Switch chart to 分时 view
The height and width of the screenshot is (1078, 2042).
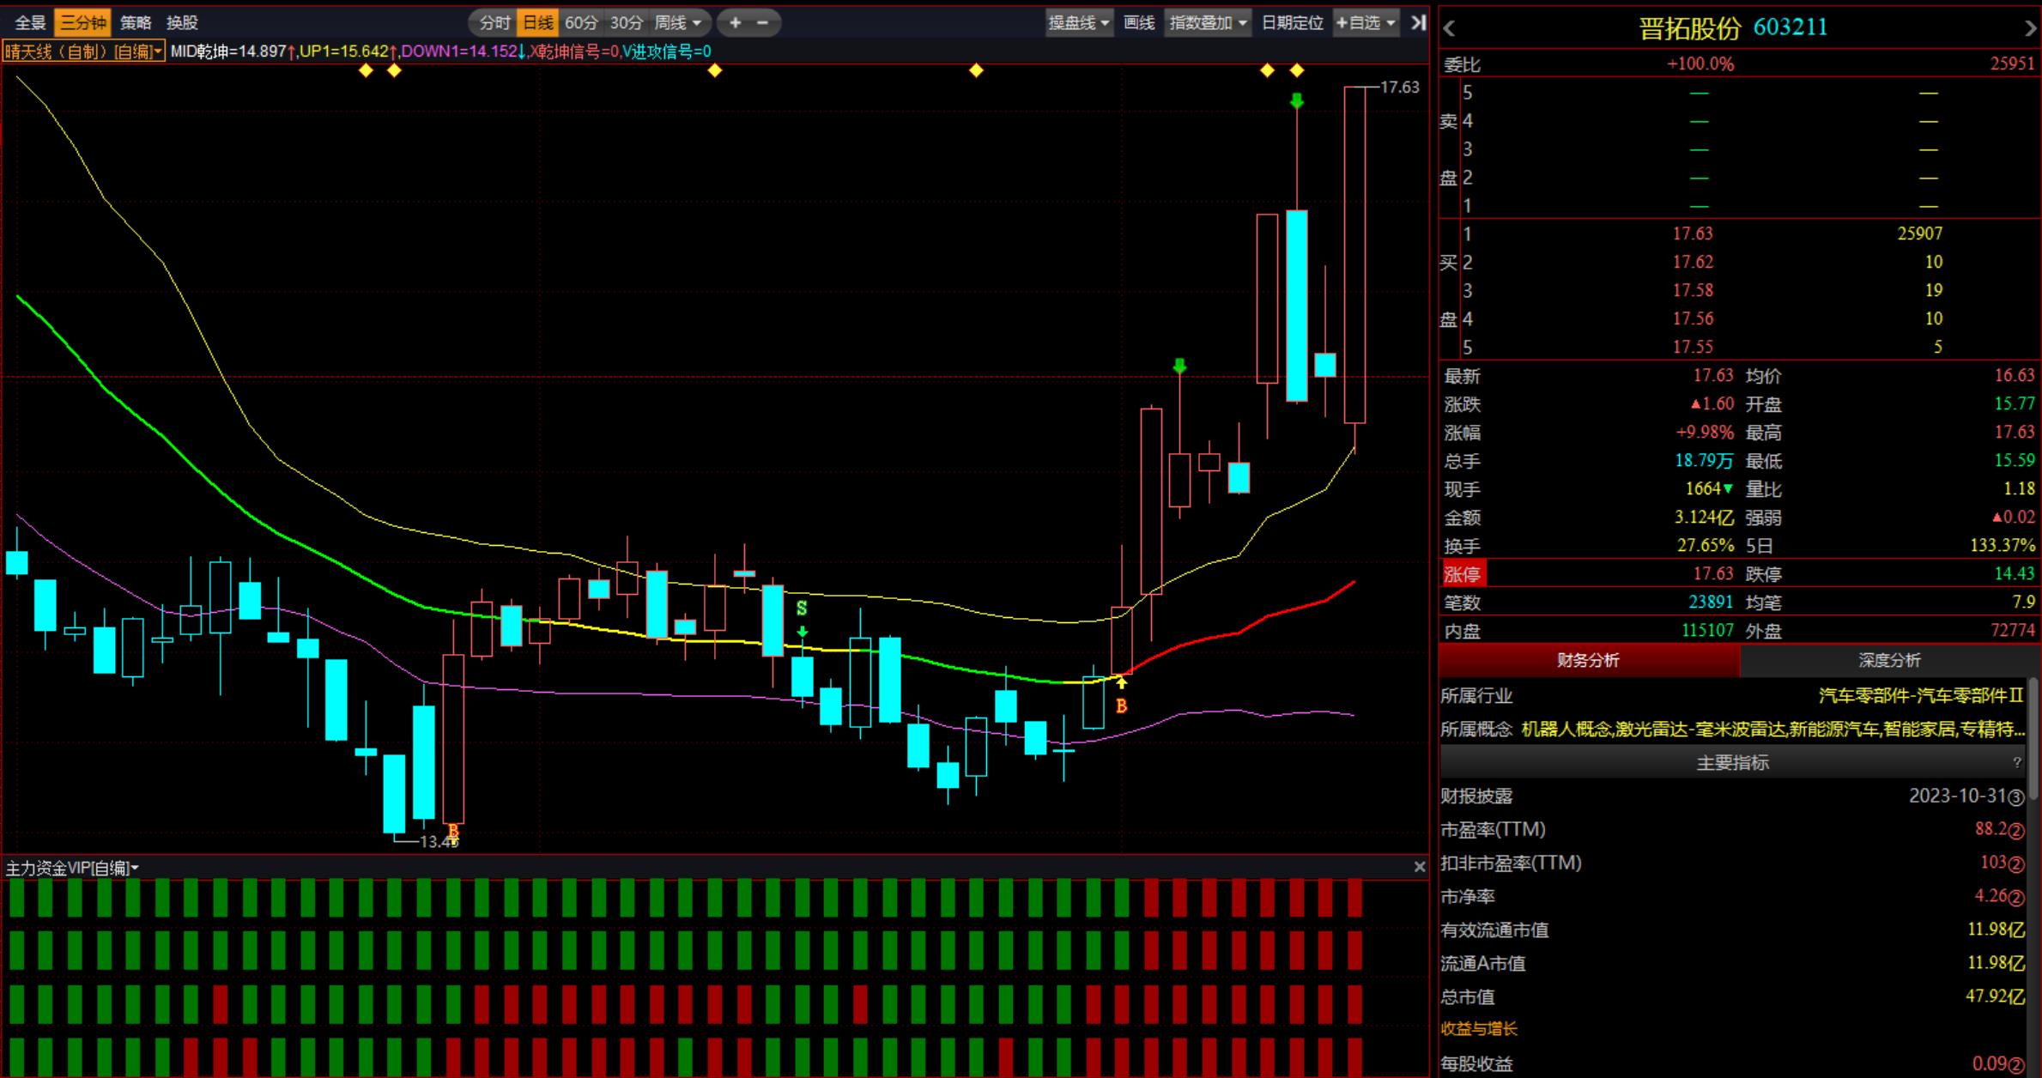(x=494, y=23)
